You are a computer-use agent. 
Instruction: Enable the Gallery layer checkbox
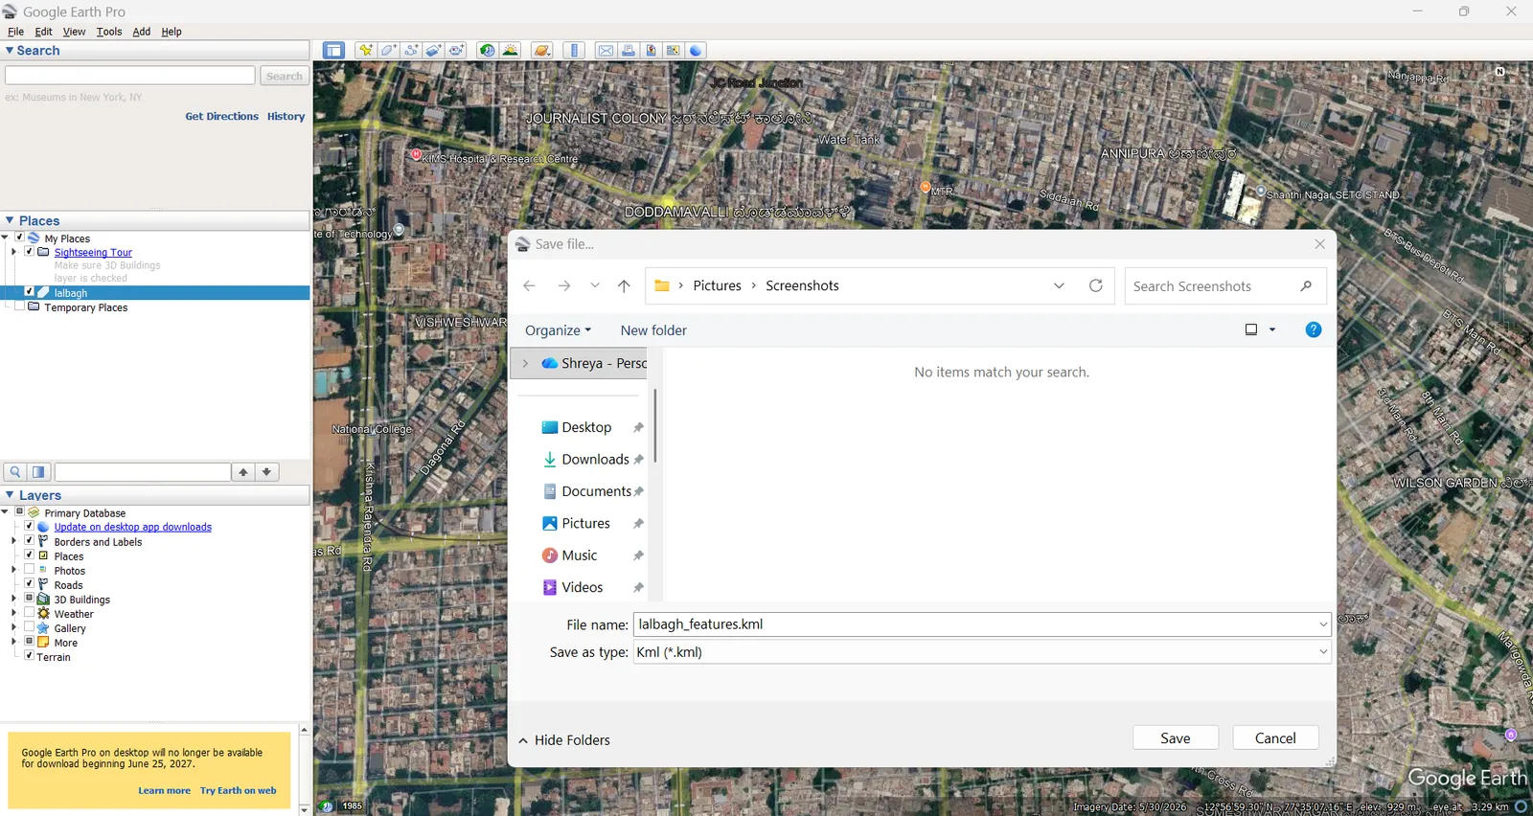point(29,626)
